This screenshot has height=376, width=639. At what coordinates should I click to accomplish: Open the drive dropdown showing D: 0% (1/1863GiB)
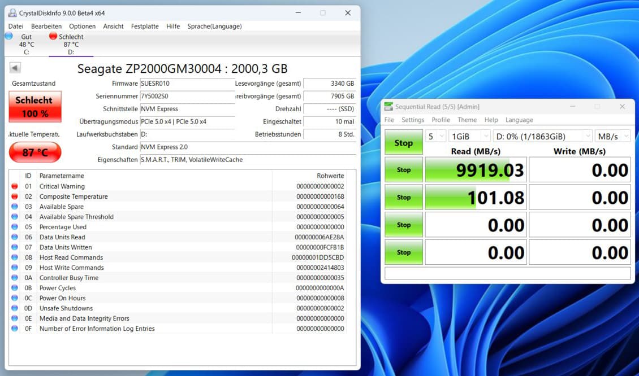coord(542,136)
